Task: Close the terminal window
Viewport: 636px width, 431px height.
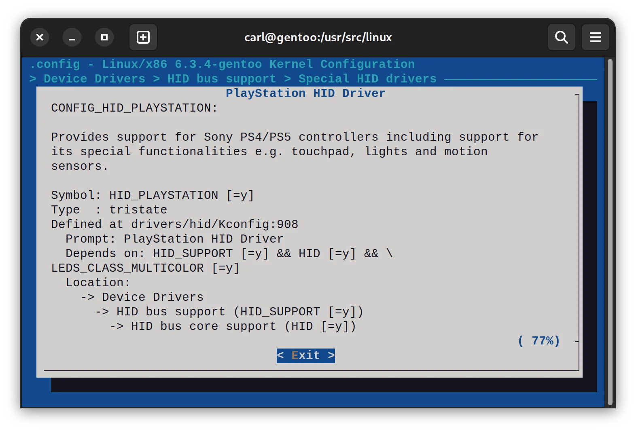Action: (x=40, y=37)
